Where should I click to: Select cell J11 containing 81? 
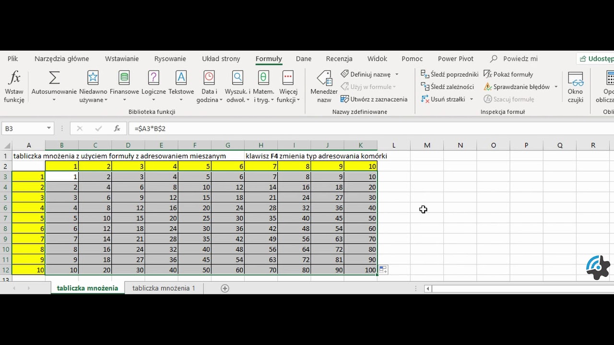click(x=327, y=259)
